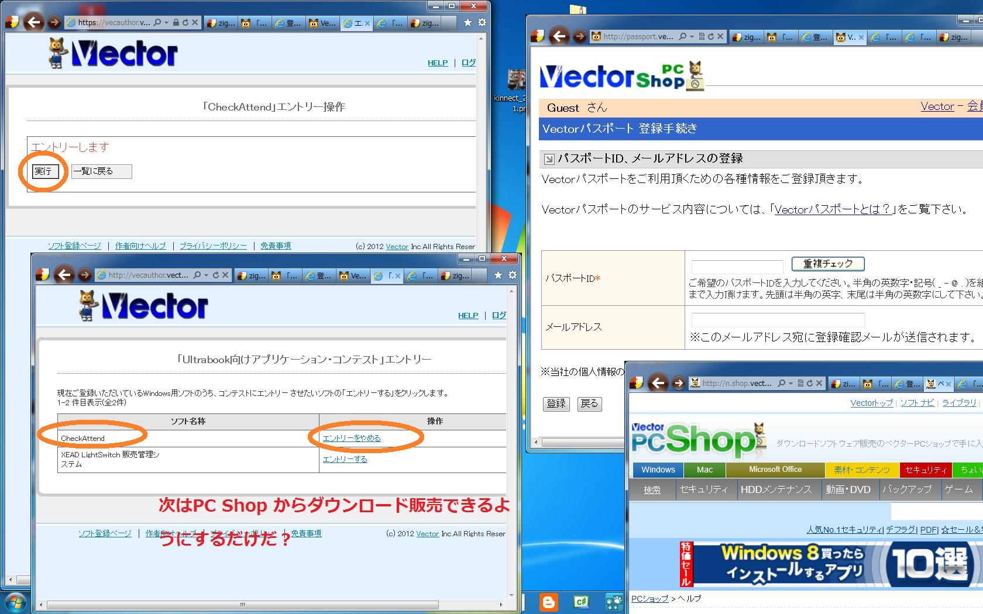Stop loading the Vector Passport page
This screenshot has width=983, height=614.
click(x=720, y=37)
